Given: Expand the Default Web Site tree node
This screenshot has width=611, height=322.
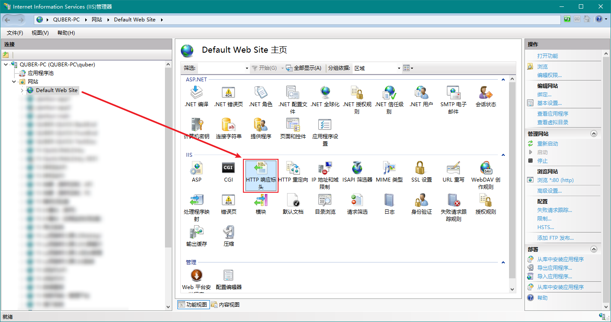Looking at the screenshot, I should click(22, 90).
